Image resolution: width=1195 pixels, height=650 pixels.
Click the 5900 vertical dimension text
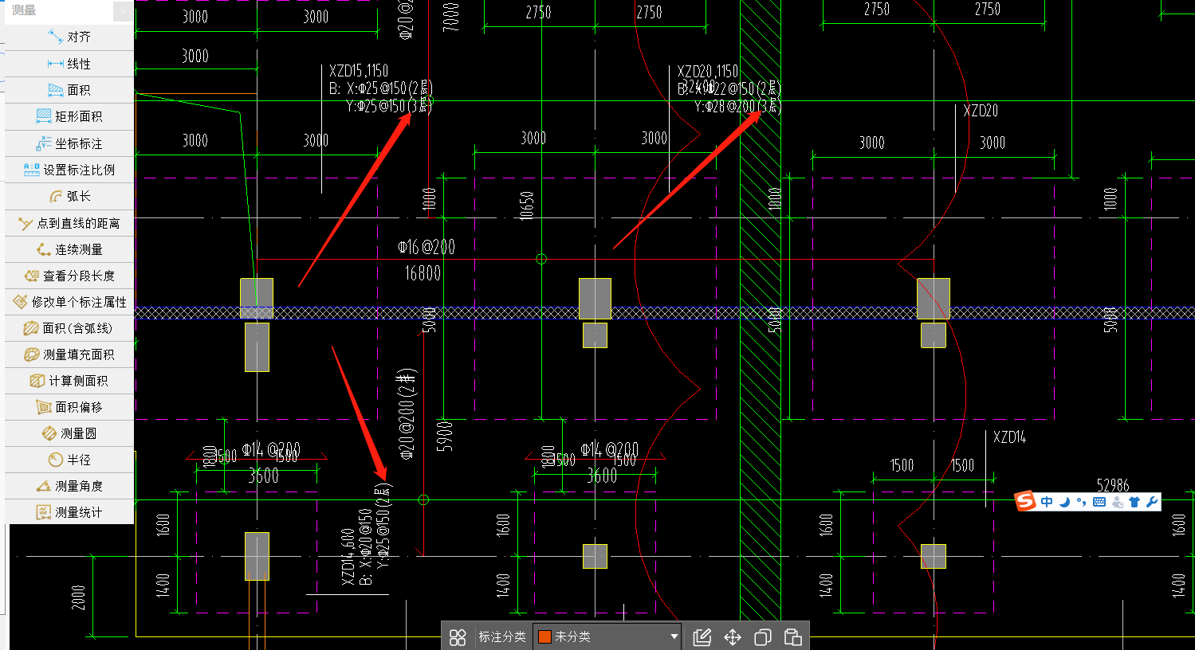click(x=446, y=437)
